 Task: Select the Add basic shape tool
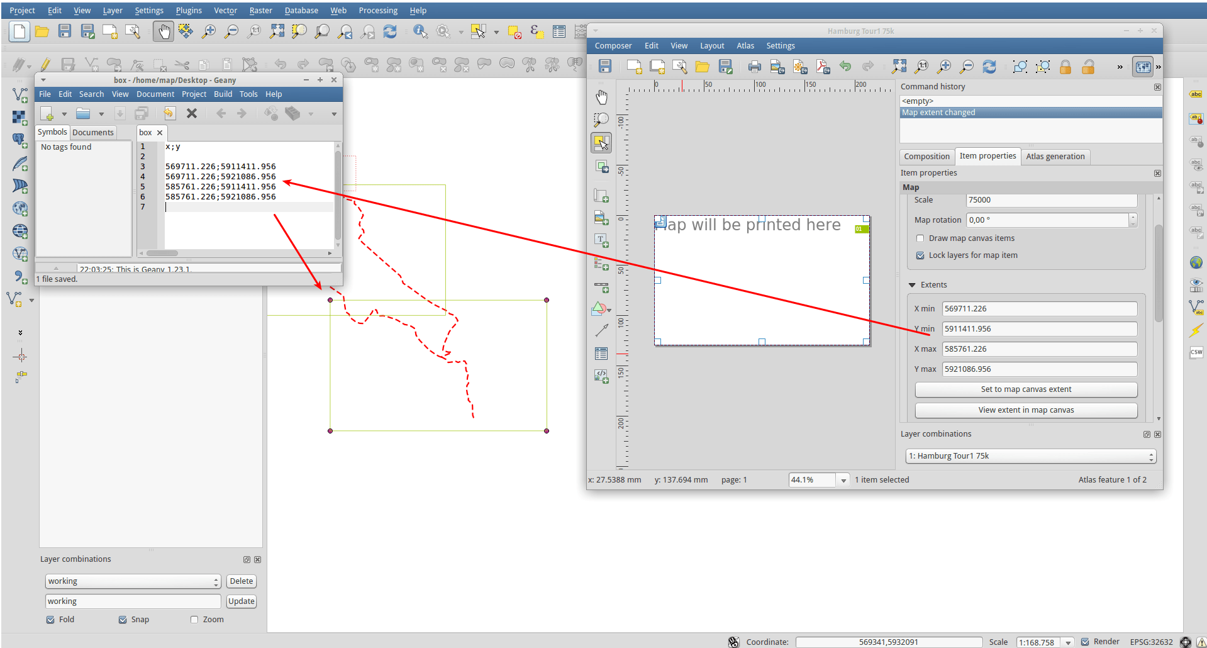(599, 309)
